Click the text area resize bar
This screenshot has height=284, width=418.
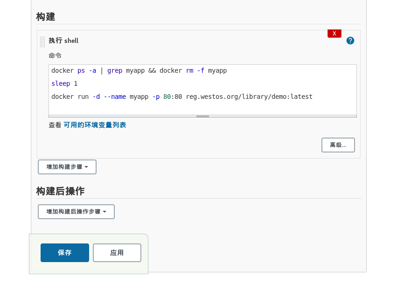(202, 116)
